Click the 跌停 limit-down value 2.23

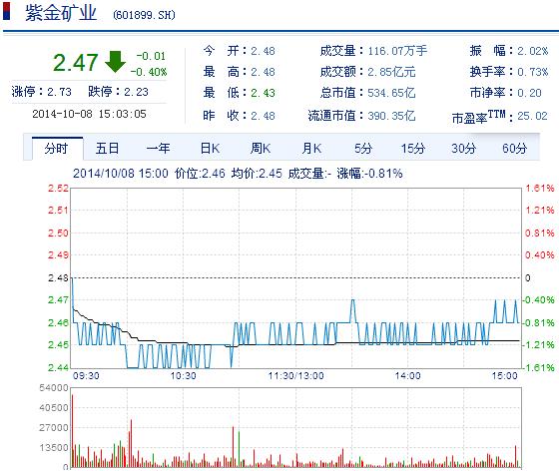[x=136, y=92]
